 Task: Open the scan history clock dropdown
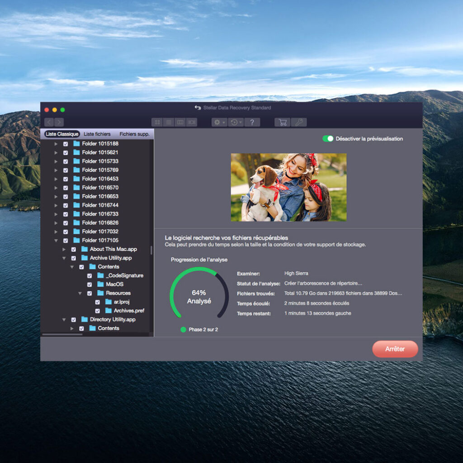pos(236,122)
